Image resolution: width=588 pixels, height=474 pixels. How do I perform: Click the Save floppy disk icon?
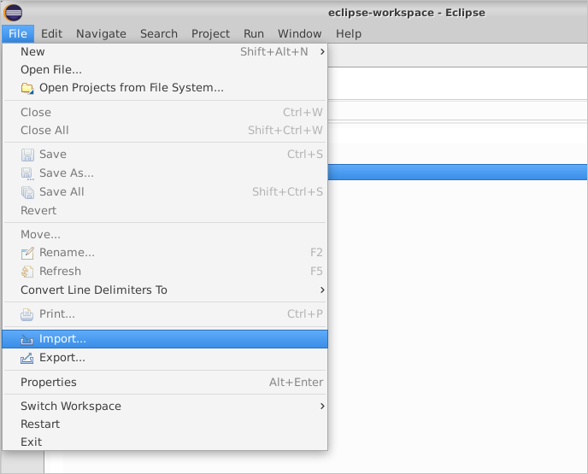click(x=27, y=155)
